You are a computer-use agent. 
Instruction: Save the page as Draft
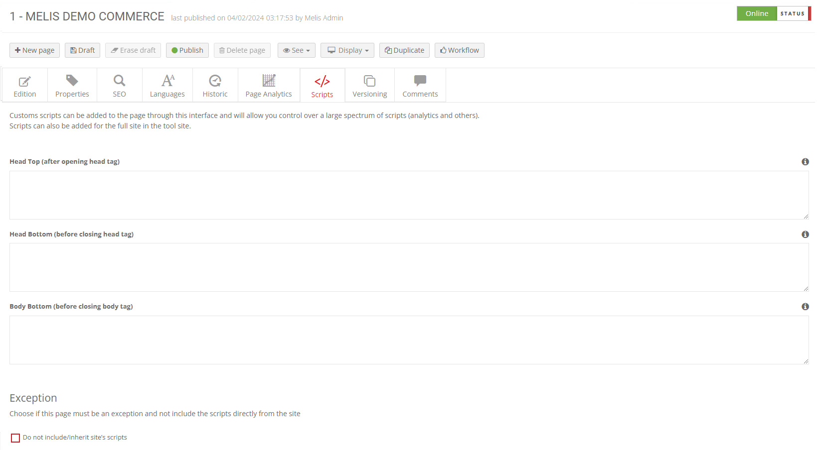click(82, 50)
